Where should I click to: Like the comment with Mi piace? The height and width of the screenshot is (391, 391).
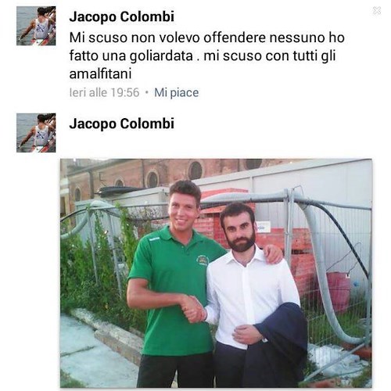[x=177, y=92]
